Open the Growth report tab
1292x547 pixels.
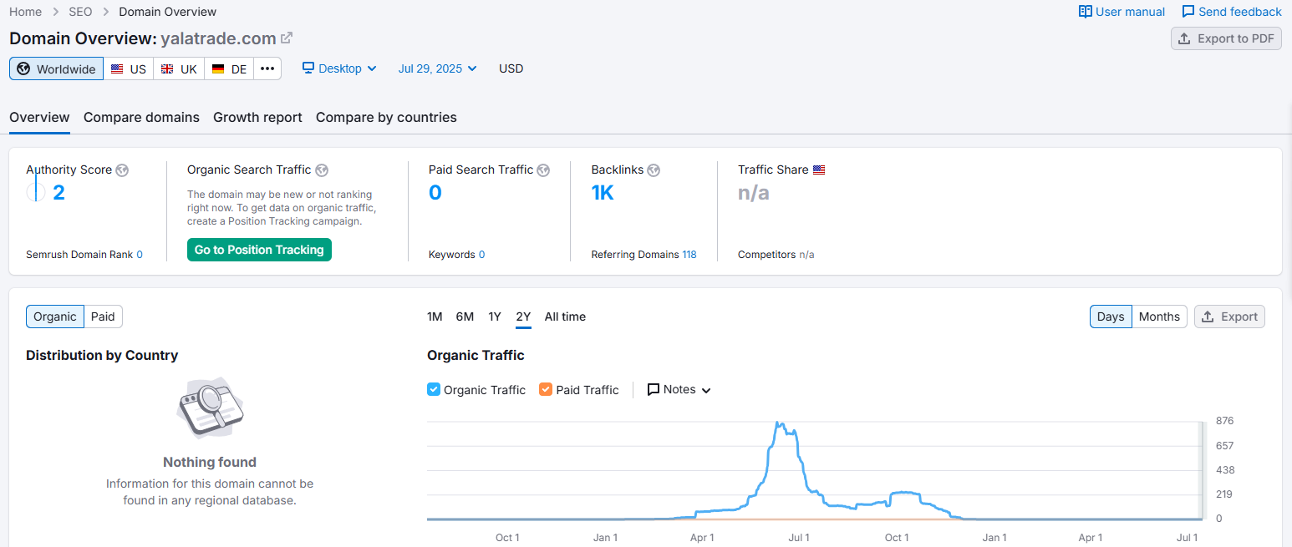[x=257, y=117]
